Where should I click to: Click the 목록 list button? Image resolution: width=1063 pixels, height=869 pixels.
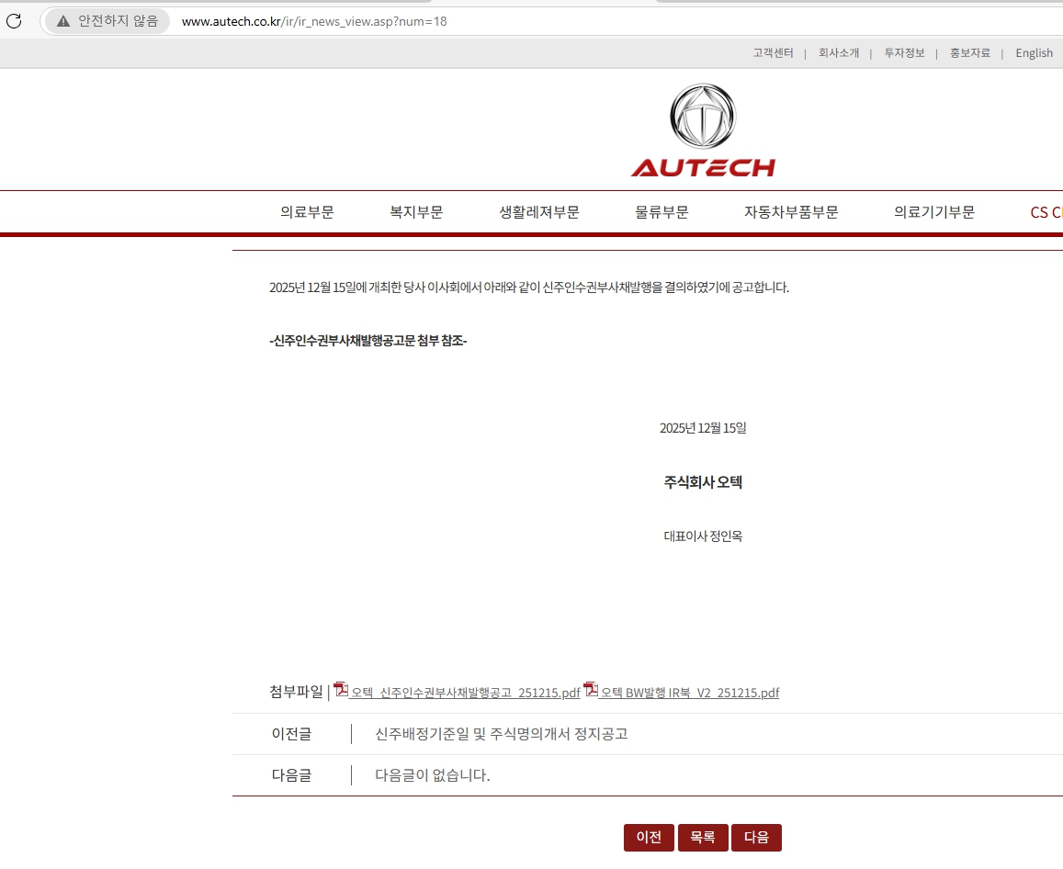click(x=703, y=838)
